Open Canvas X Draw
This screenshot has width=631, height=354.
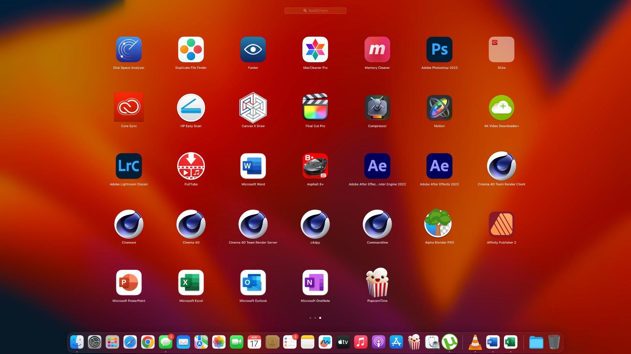[253, 108]
